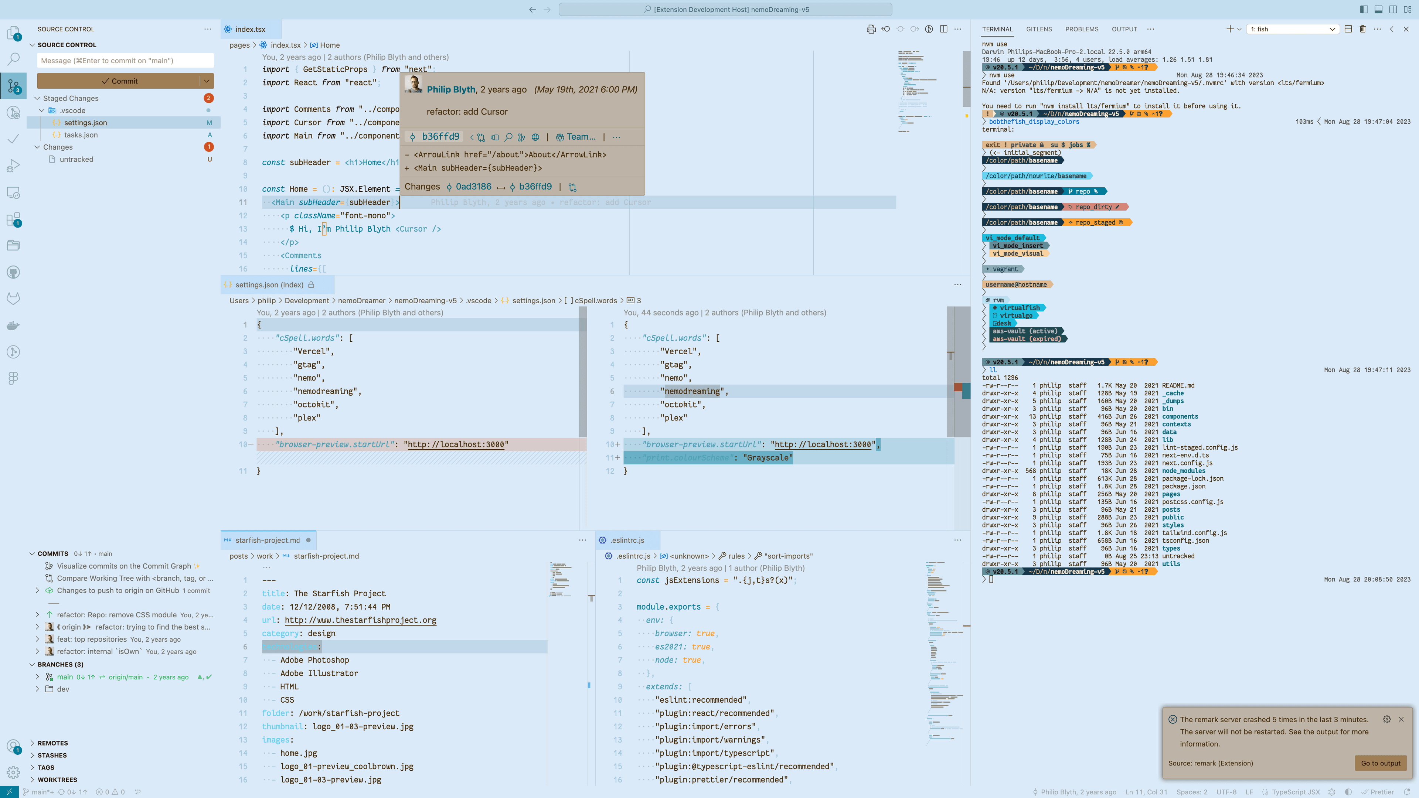
Task: Toggle the primary sidebar layout button
Action: pos(1364,9)
